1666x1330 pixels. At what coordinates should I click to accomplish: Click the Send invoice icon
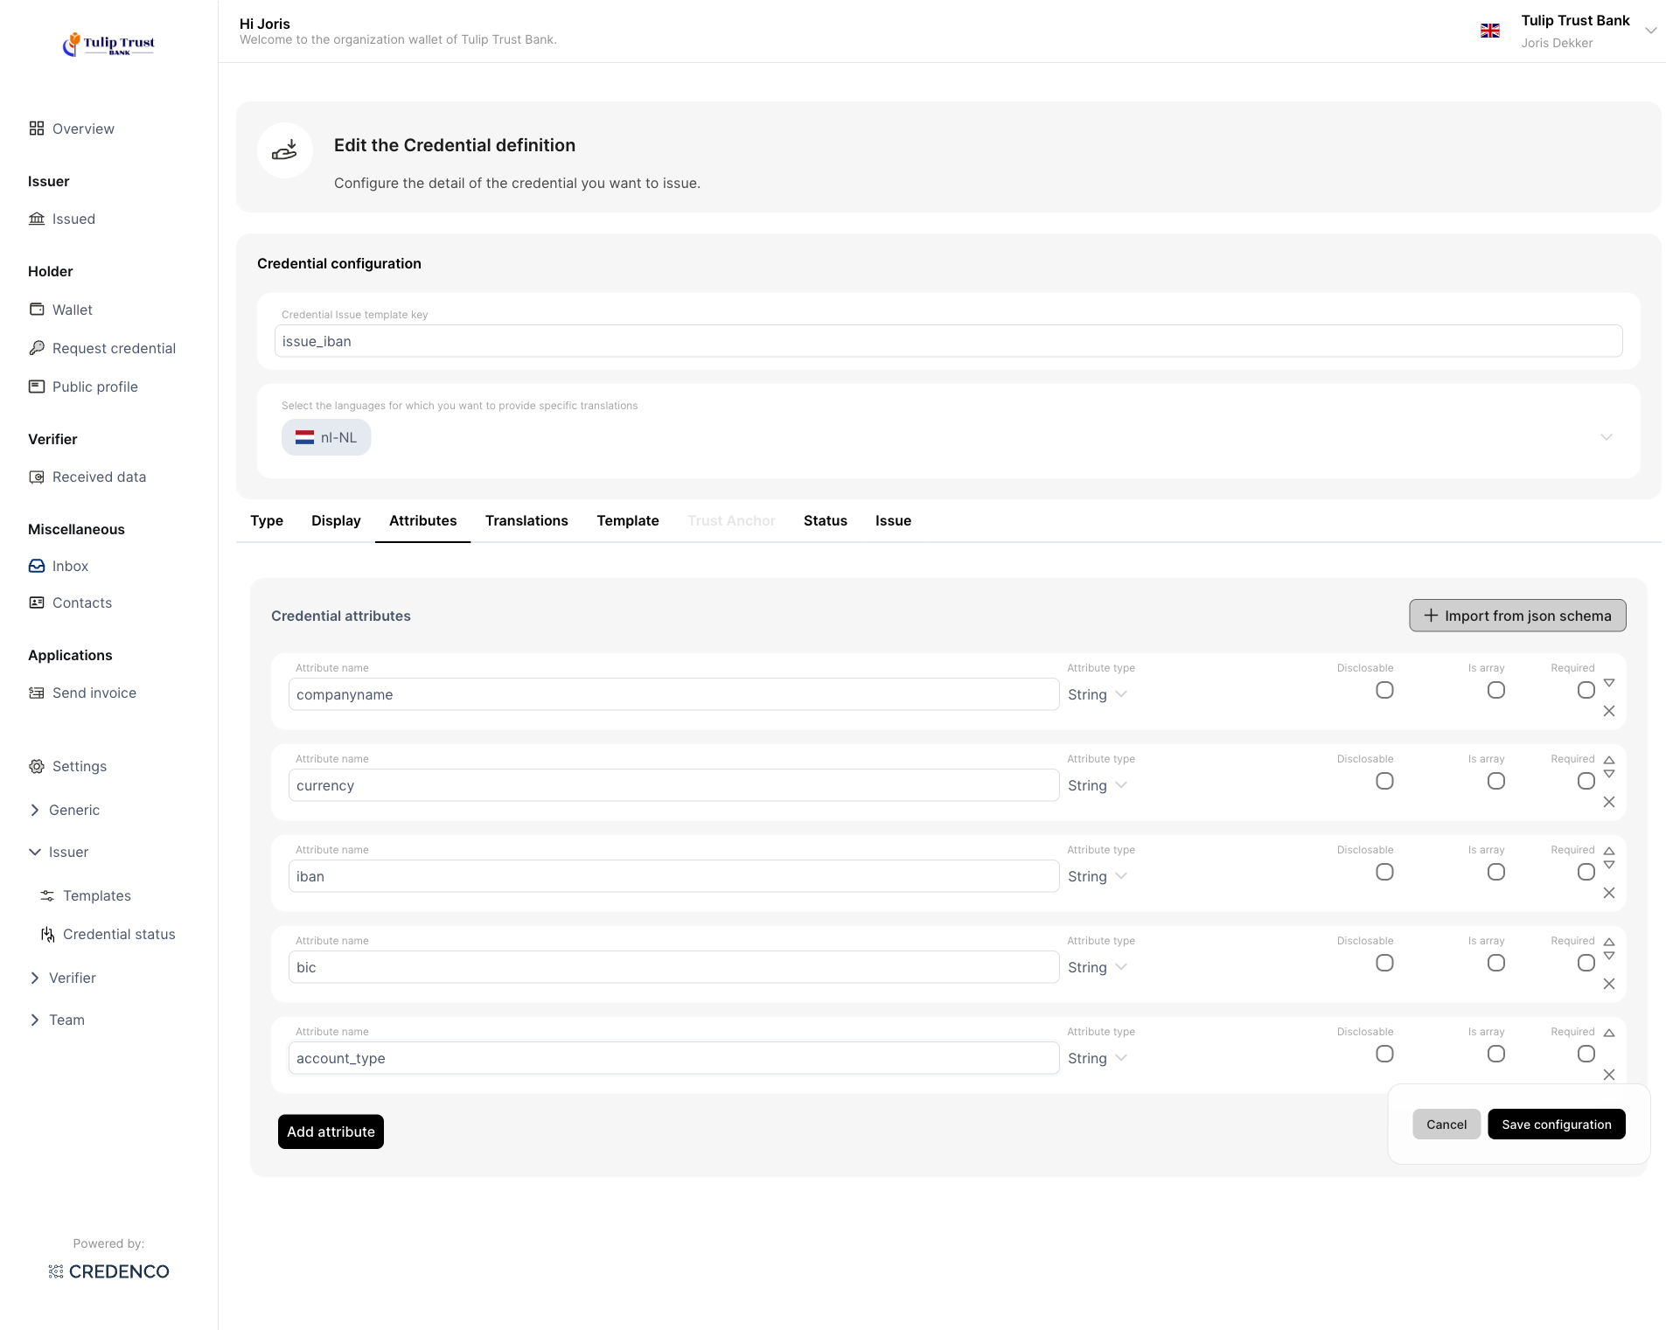pos(36,693)
